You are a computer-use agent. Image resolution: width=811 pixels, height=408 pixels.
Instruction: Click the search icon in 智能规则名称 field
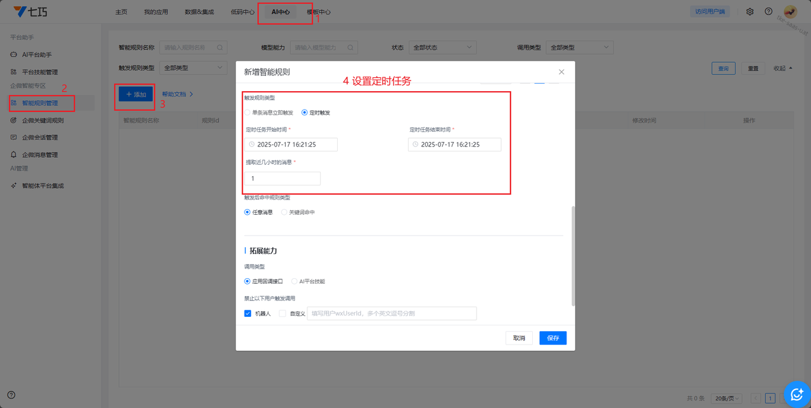click(x=220, y=48)
